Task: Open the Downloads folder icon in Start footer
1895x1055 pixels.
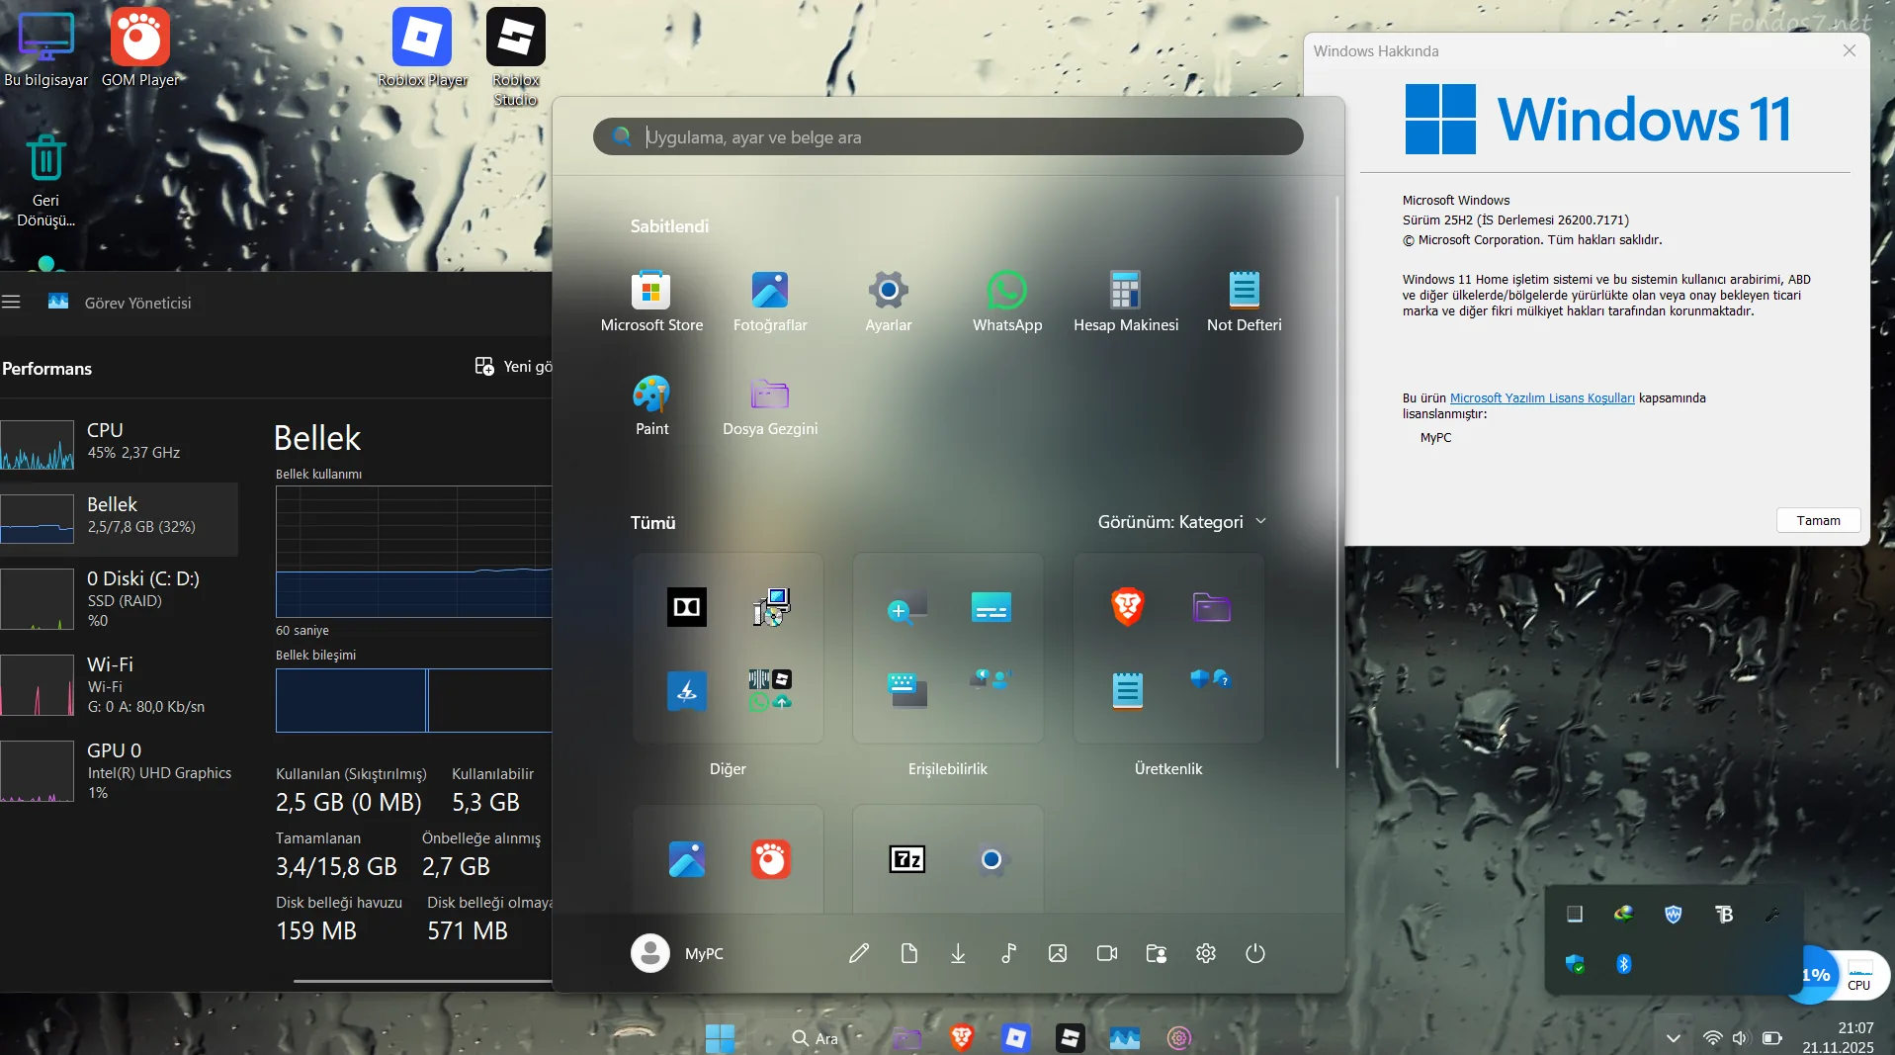Action: coord(958,953)
